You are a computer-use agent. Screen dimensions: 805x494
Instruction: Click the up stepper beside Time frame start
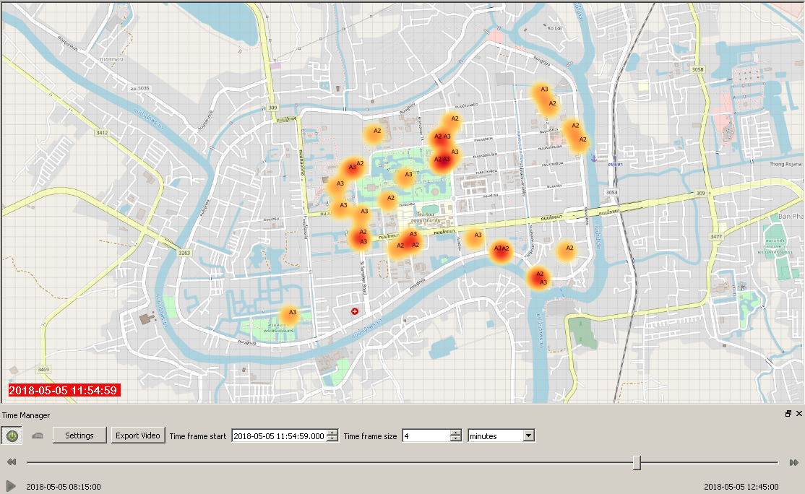point(331,432)
